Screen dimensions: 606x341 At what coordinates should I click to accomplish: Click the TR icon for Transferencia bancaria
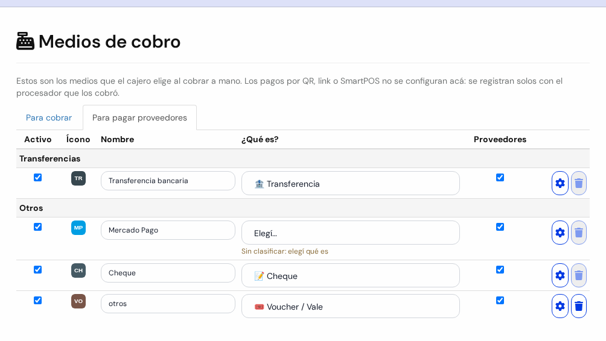[x=78, y=178]
